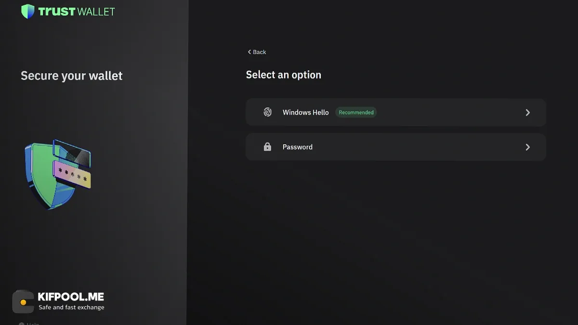
Task: Click the TRUST WALLET wordmark text
Action: click(x=77, y=12)
